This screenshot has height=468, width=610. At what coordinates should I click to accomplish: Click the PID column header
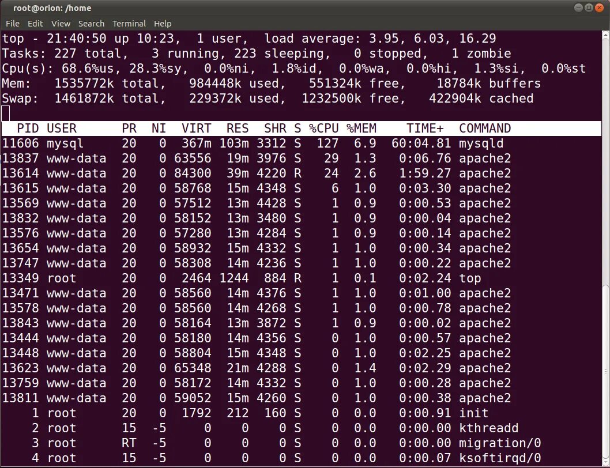pos(27,129)
